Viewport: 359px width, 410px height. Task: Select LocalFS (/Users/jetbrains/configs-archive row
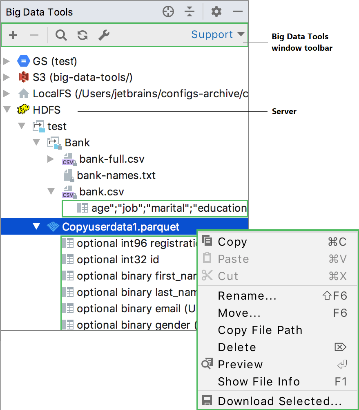coord(125,93)
